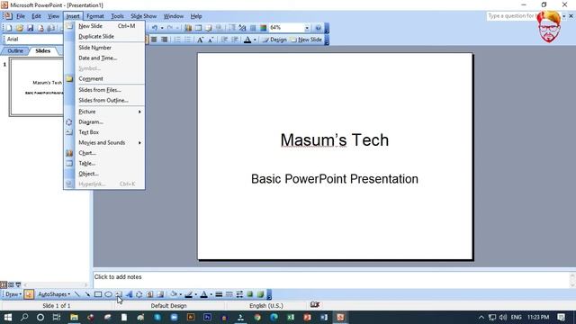Screen dimensions: 576x324
Task: Click Increase Font Size icon
Action: coord(200,40)
